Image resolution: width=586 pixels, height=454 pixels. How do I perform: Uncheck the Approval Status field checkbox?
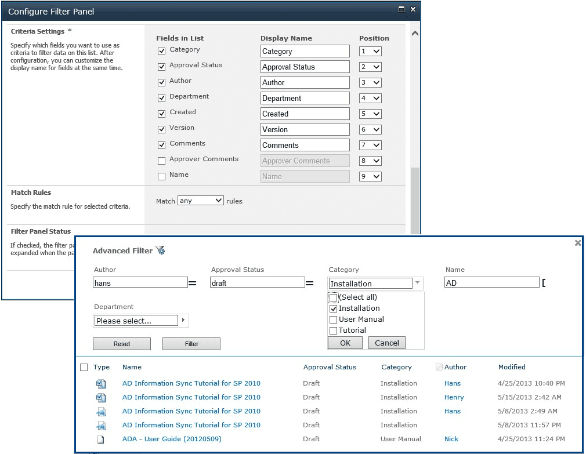pos(161,67)
